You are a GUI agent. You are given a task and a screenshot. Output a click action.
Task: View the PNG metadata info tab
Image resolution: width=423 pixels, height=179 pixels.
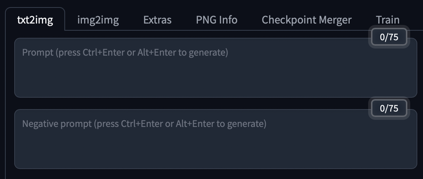[x=216, y=20]
